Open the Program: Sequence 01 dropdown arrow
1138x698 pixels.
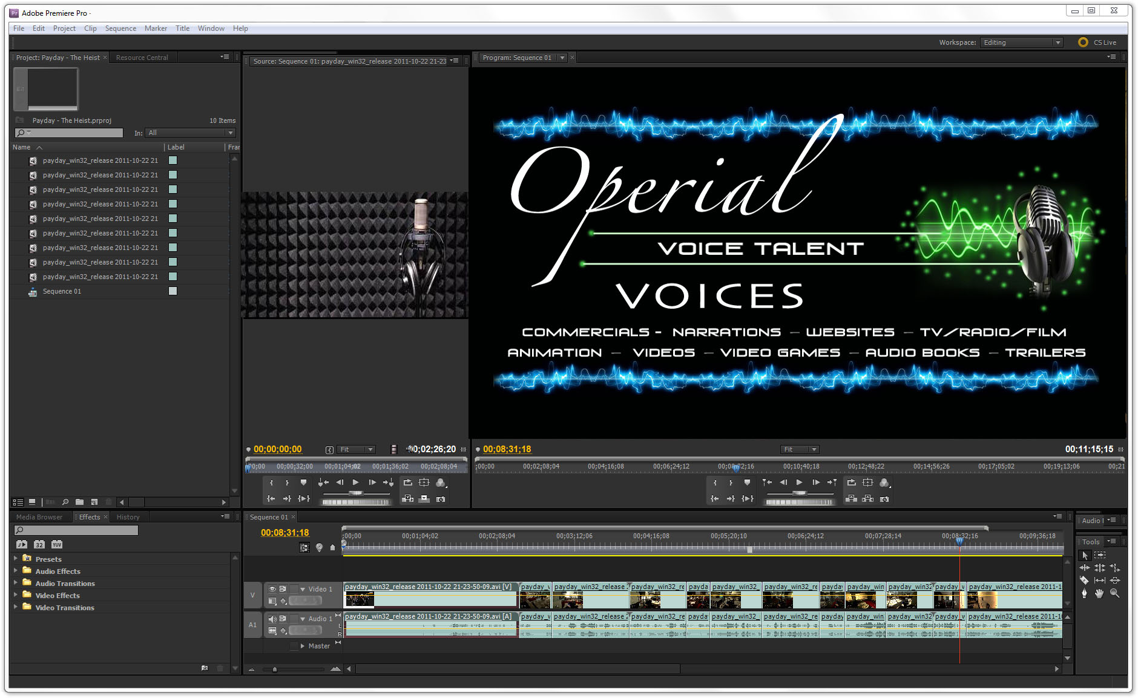click(562, 58)
